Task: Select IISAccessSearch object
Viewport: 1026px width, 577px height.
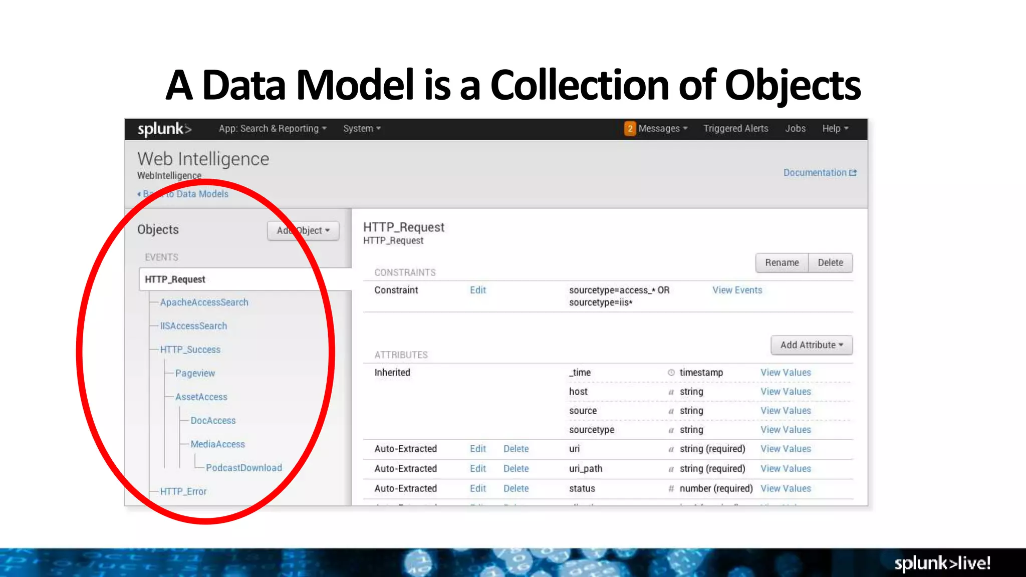Action: pyautogui.click(x=193, y=326)
